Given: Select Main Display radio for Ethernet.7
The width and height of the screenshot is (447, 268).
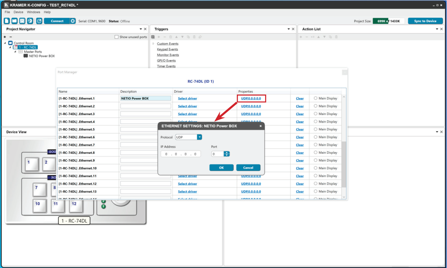Looking at the screenshot, I should (x=316, y=145).
